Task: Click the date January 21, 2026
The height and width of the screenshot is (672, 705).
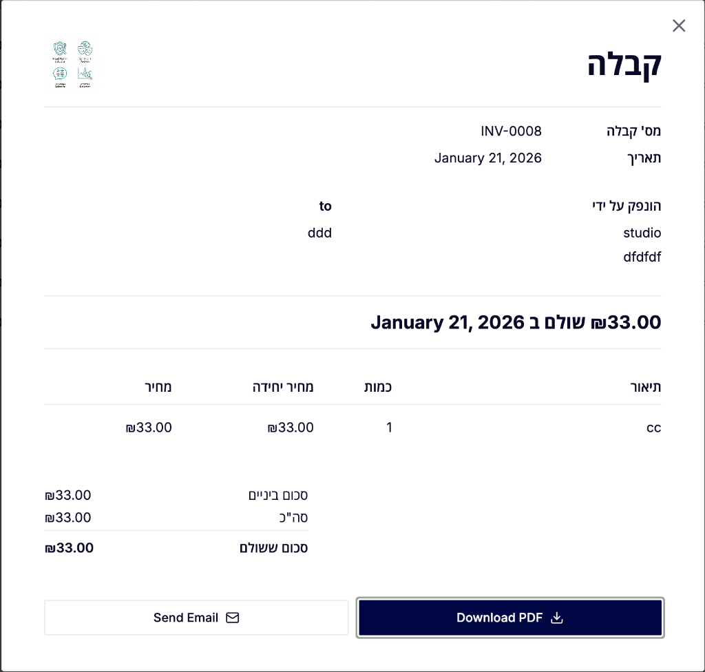Action: click(487, 158)
